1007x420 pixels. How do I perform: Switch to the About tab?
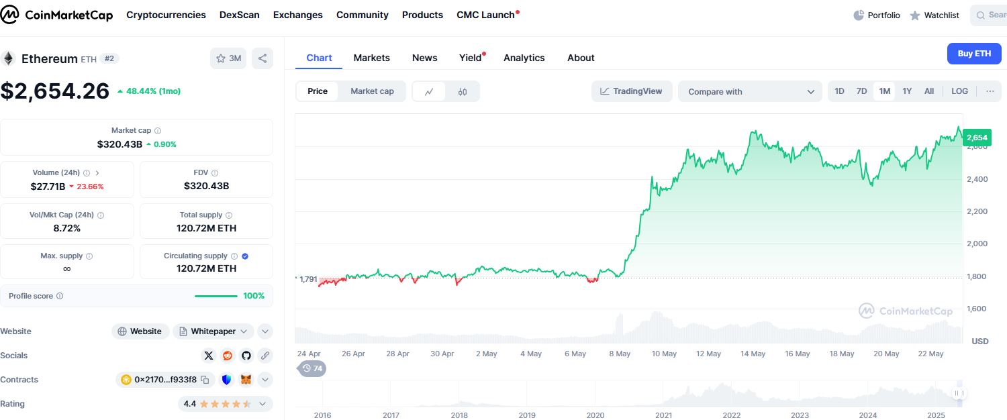(581, 58)
